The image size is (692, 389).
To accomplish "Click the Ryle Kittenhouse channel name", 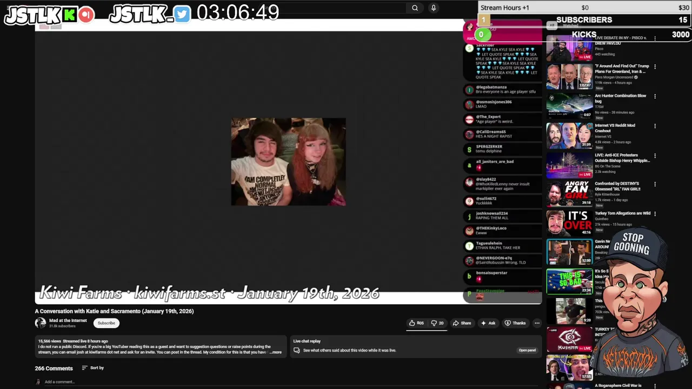I will (x=608, y=194).
